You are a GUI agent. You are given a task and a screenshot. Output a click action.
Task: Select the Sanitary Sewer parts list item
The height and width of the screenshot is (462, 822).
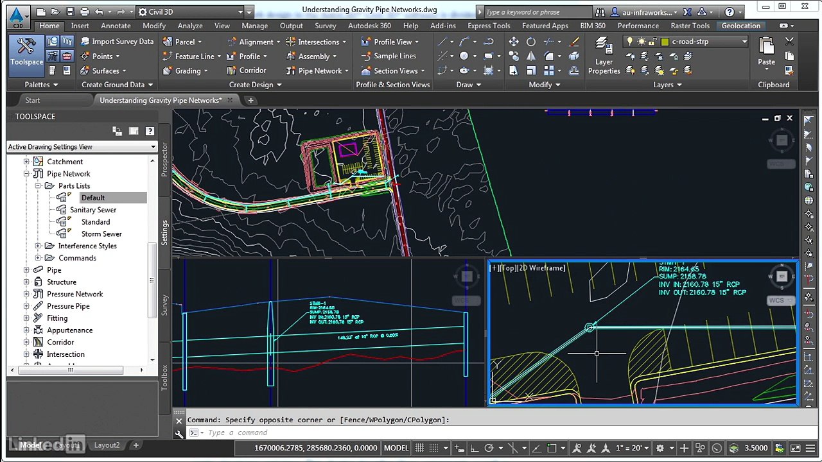point(93,210)
